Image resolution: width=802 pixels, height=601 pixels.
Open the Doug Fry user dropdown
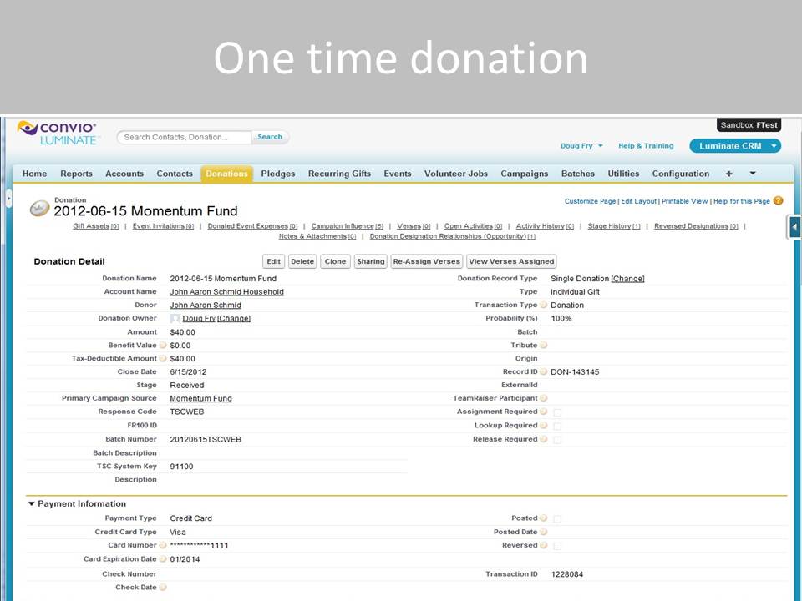click(581, 146)
